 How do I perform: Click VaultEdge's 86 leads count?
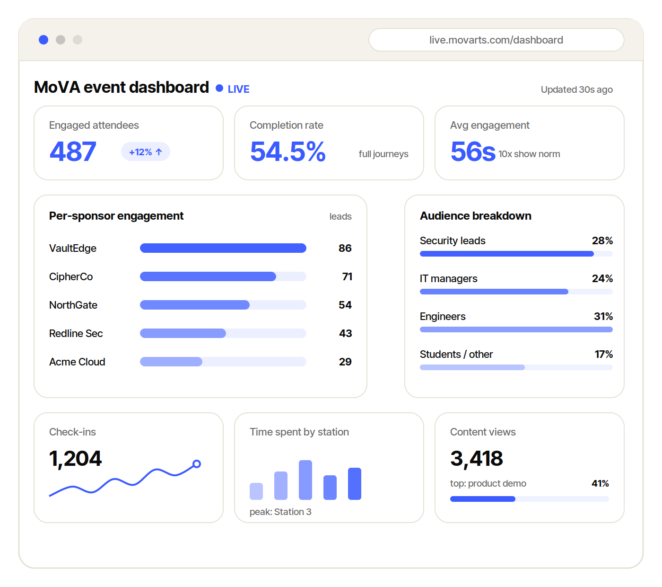pos(345,248)
